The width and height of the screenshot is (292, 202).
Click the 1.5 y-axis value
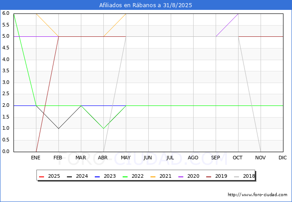6,117
